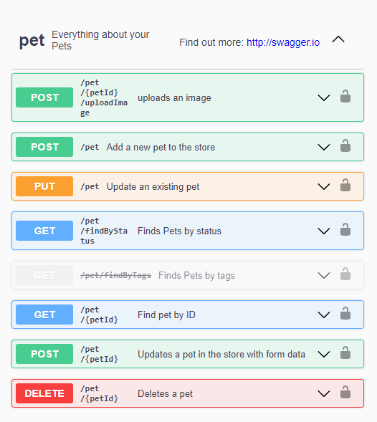This screenshot has width=377, height=422.
Task: Expand Deletes a pet chevron
Action: 324,394
